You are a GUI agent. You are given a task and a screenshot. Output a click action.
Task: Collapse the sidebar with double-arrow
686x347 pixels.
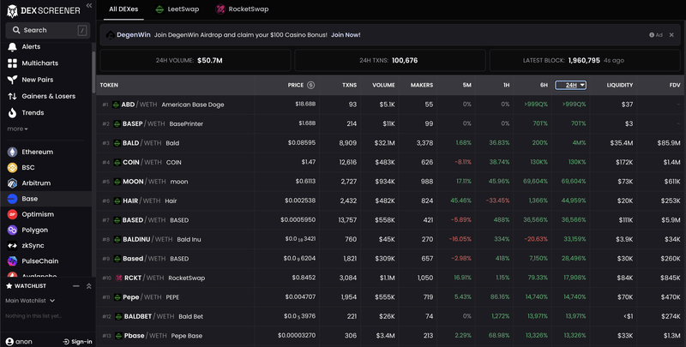coord(89,7)
